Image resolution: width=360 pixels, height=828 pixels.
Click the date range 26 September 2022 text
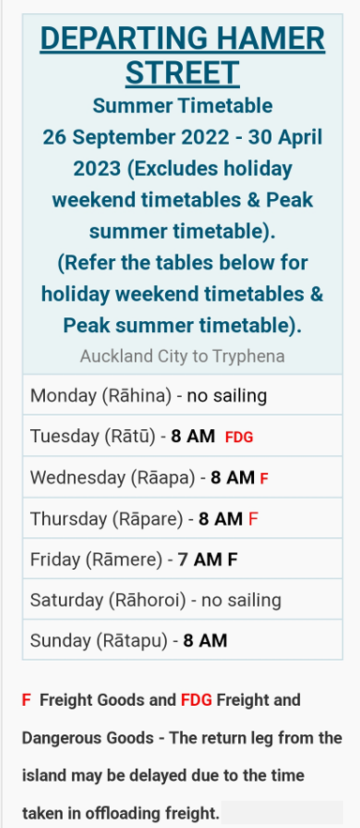(x=135, y=137)
